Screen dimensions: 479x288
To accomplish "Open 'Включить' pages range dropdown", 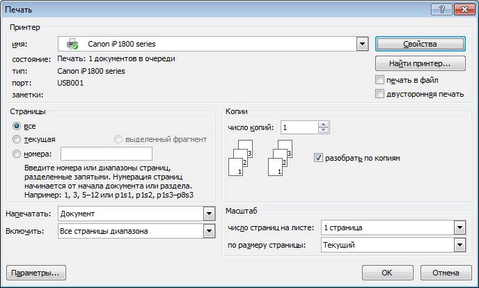I will coord(208,231).
